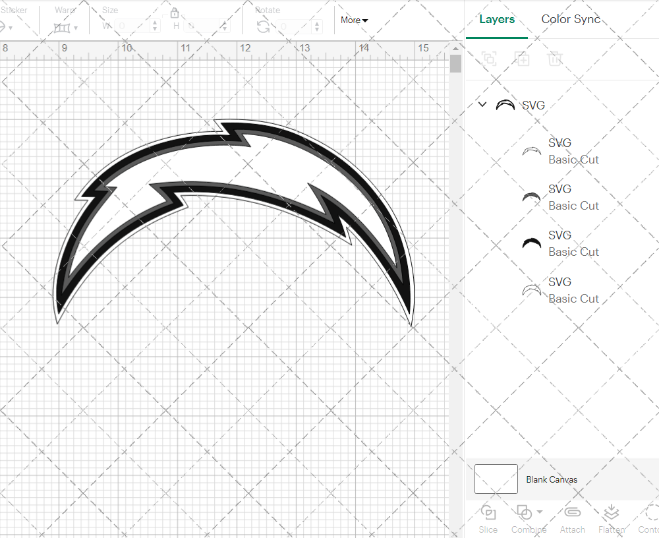Image resolution: width=659 pixels, height=538 pixels.
Task: Increase height with the stepper up arrow
Action: point(225,22)
